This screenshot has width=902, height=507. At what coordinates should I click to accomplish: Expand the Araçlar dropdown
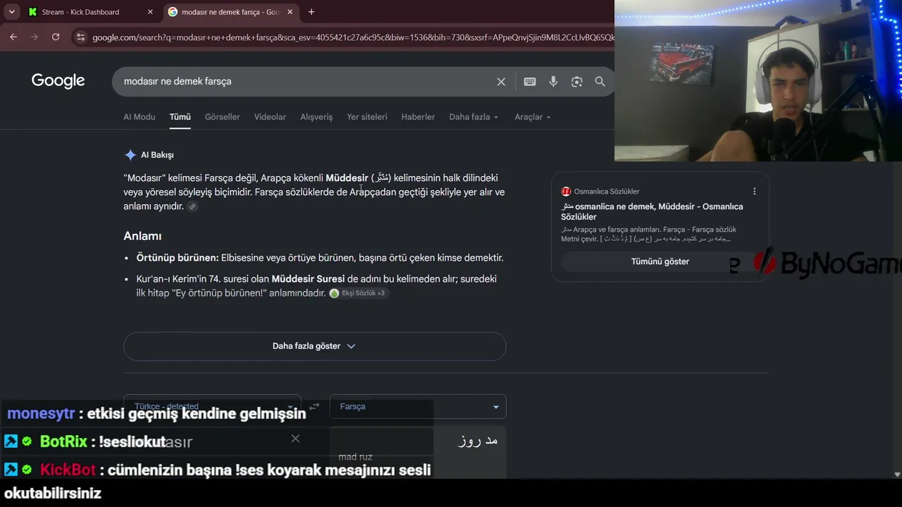pyautogui.click(x=533, y=117)
